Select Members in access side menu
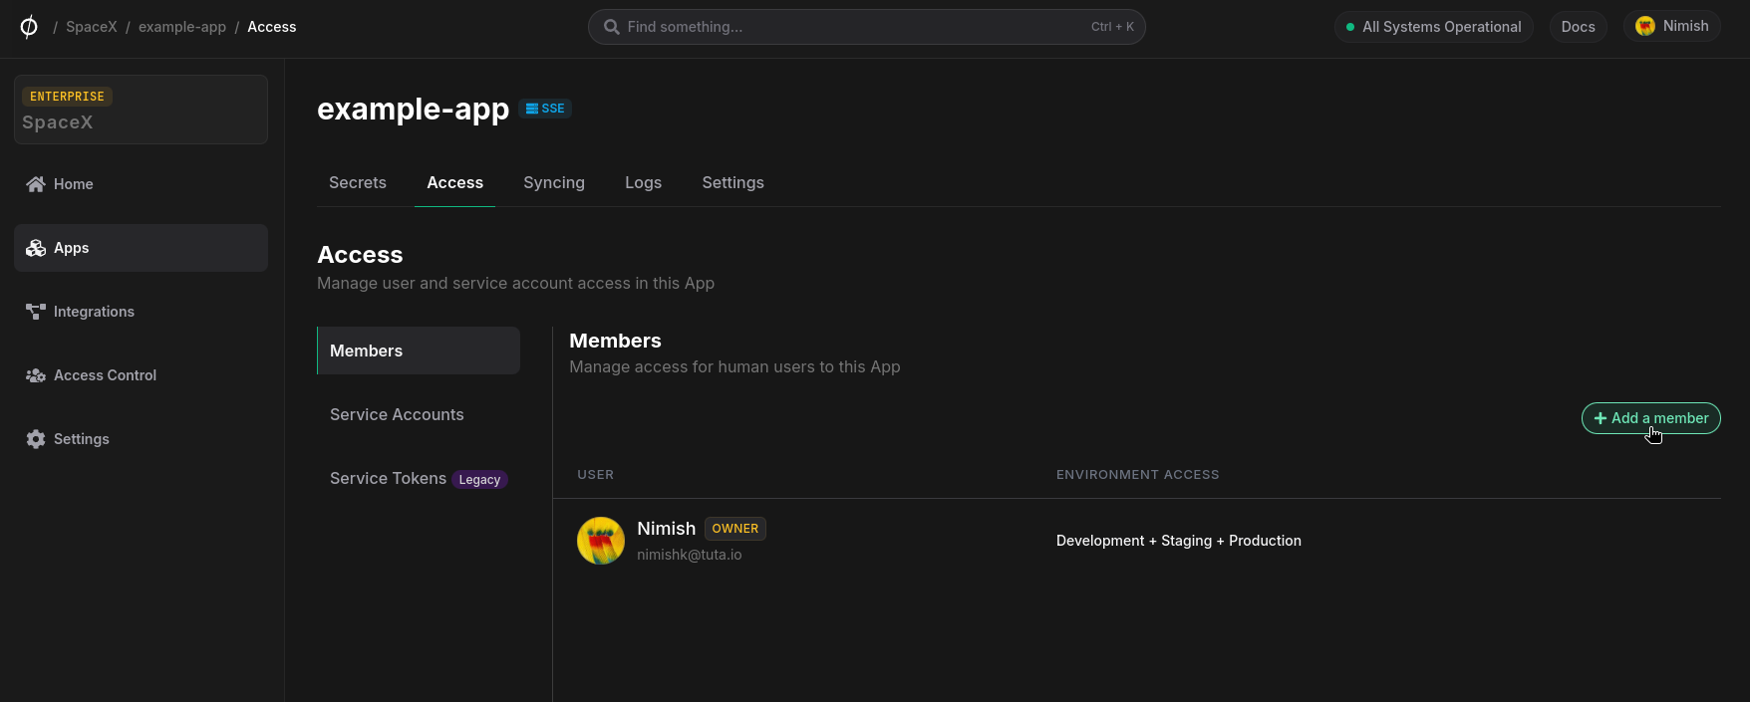Screen dimensions: 1750x702 [419, 351]
